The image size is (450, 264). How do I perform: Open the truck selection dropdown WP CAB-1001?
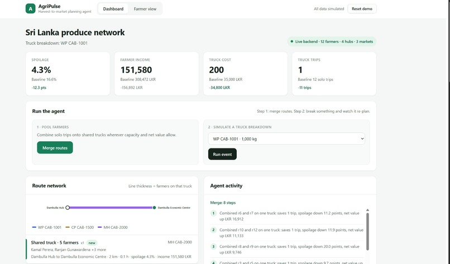pos(286,139)
